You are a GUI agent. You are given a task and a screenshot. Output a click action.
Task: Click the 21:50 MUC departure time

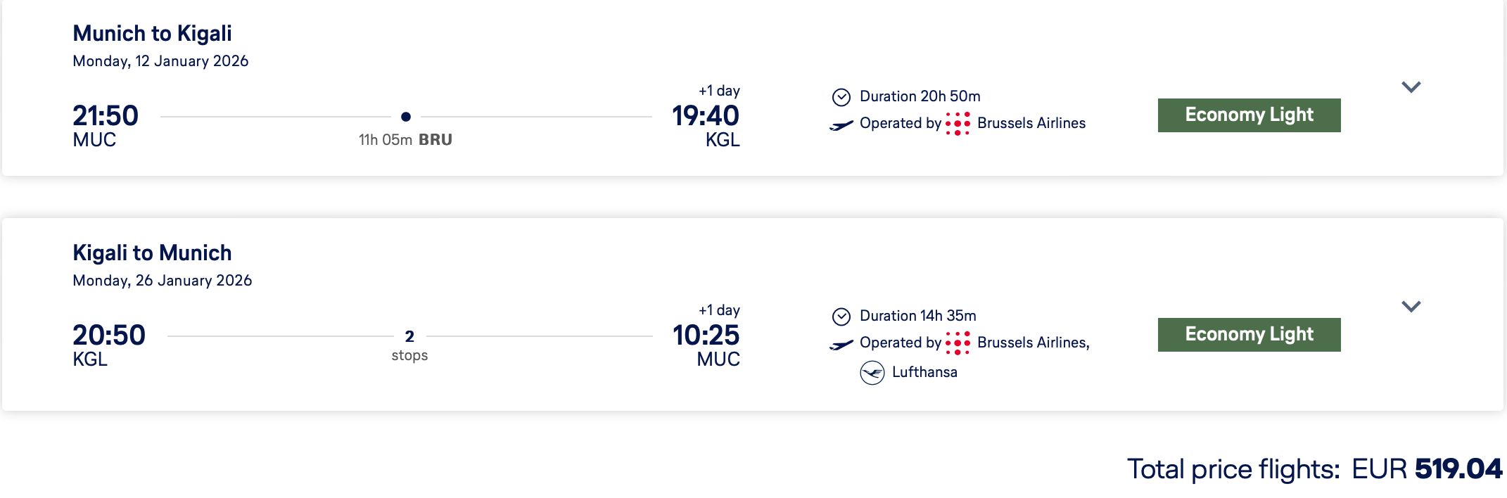(x=106, y=116)
